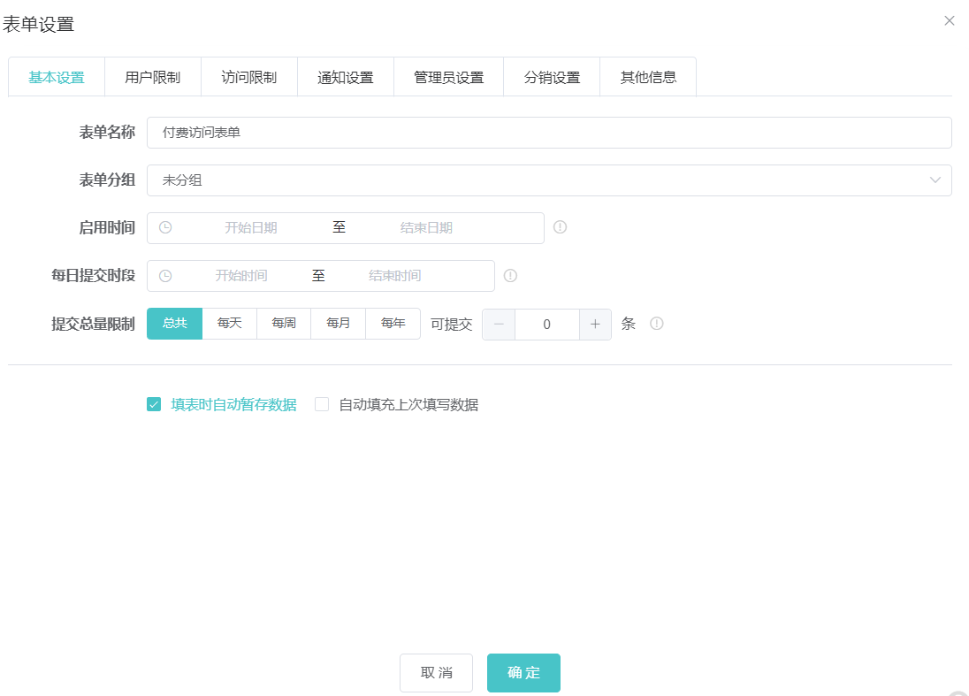Switch to the 通知设置 tab

point(345,77)
